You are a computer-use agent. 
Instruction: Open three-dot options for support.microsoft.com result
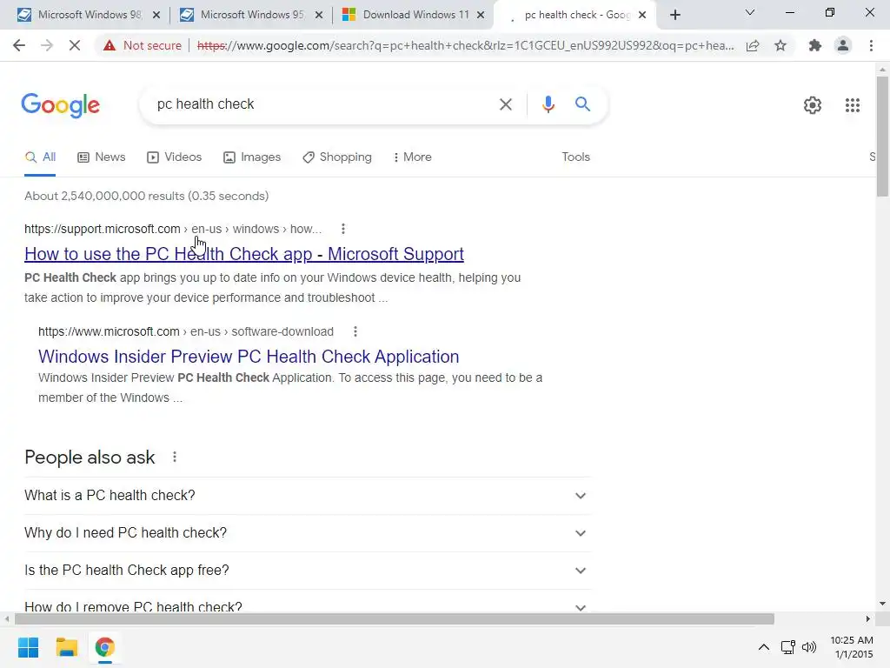[342, 229]
